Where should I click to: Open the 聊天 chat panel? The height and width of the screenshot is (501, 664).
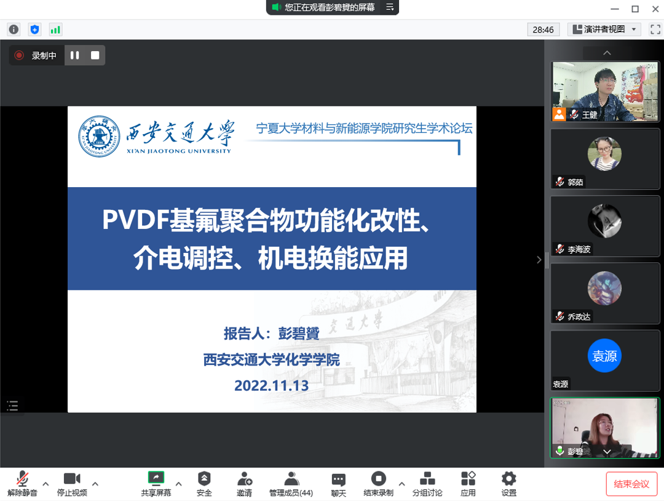[338, 484]
